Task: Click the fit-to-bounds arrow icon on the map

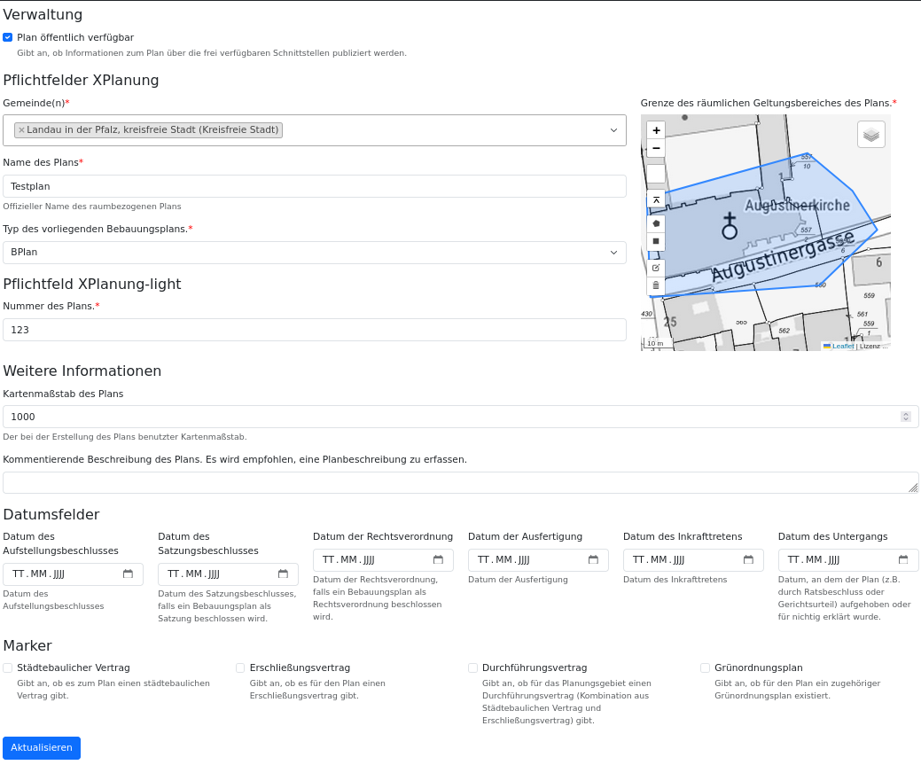Action: coord(656,199)
